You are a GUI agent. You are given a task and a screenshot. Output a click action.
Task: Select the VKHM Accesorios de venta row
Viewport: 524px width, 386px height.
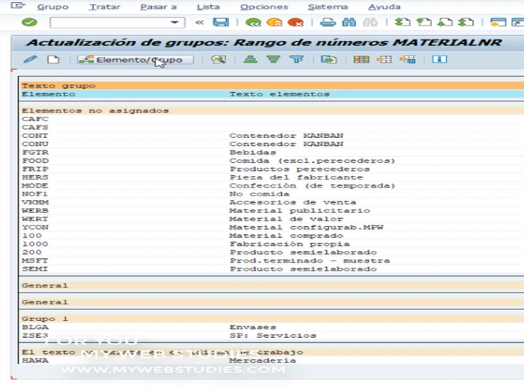272,203
